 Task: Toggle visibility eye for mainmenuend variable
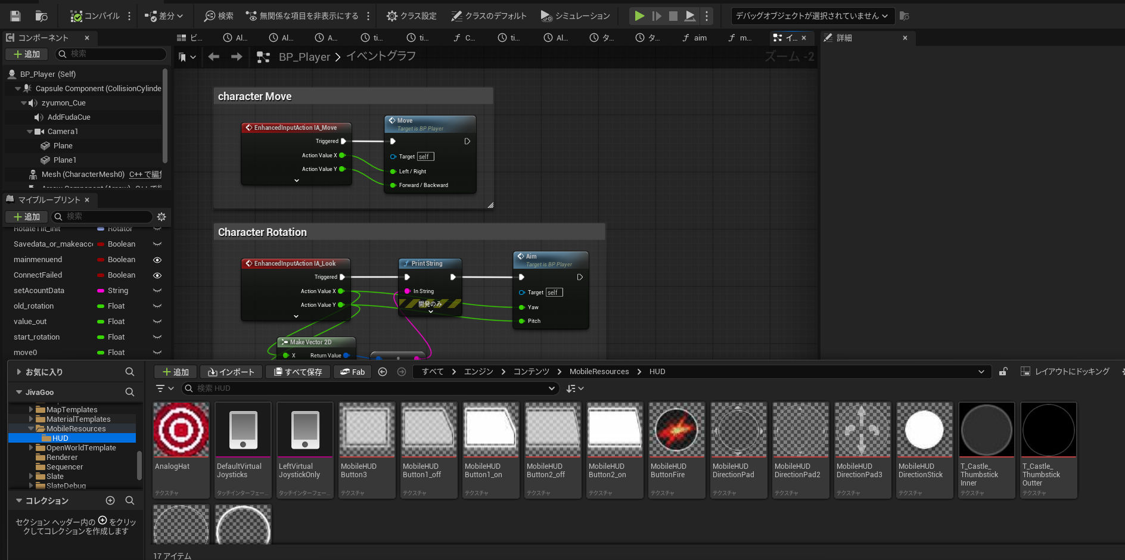pos(157,260)
